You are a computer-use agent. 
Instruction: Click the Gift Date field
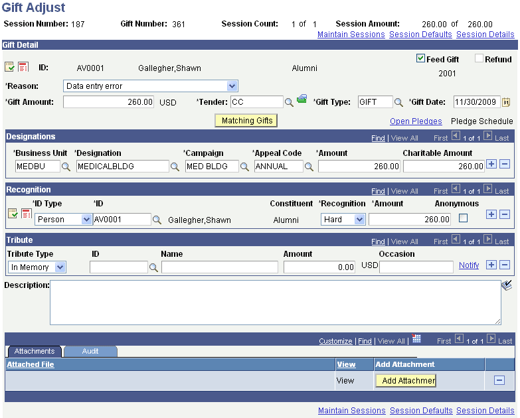[x=477, y=102]
